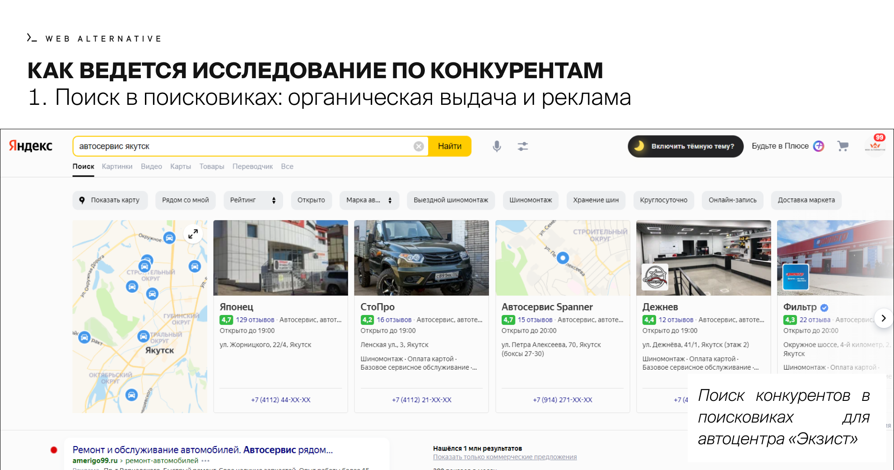Open the Yandex Plus icon
Screen dimensions: 894x470
(x=819, y=146)
